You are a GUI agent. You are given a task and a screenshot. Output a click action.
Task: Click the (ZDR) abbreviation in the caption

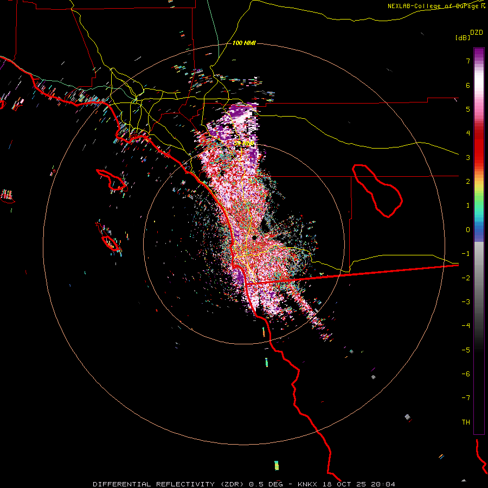232,484
